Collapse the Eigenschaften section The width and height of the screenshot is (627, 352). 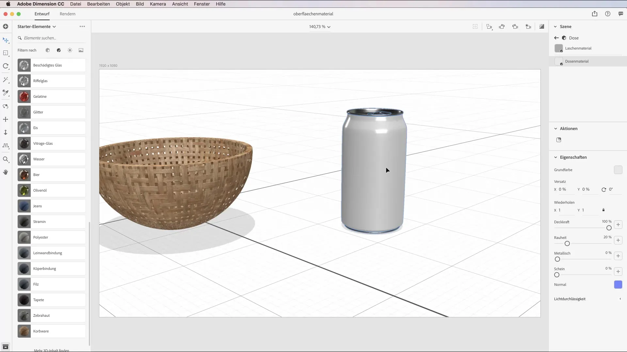tap(555, 157)
